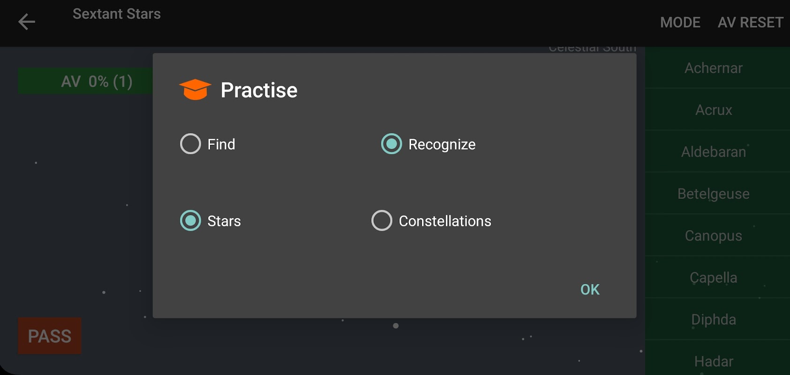Select Aldebaran in the star list
The width and height of the screenshot is (790, 375).
[x=713, y=152]
